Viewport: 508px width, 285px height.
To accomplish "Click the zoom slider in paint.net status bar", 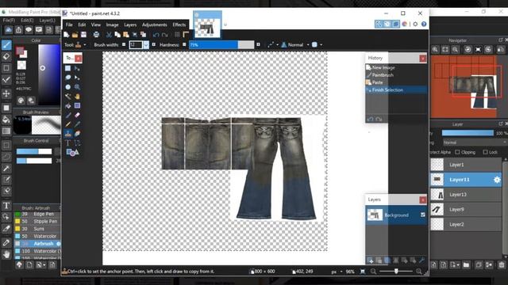I will tap(396, 272).
